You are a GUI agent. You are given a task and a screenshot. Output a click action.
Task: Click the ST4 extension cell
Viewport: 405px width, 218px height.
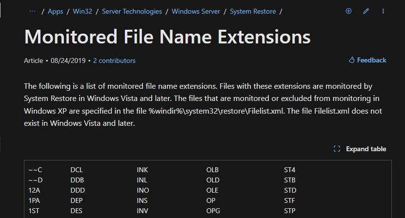tap(289, 170)
